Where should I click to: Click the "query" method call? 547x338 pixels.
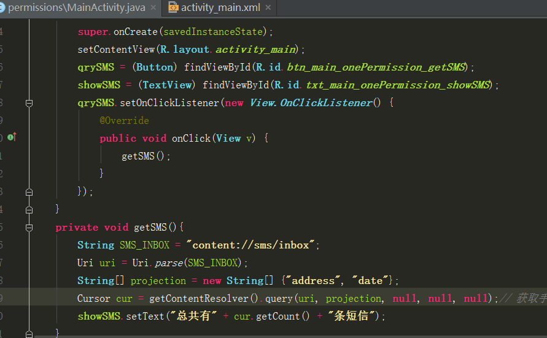pos(279,298)
